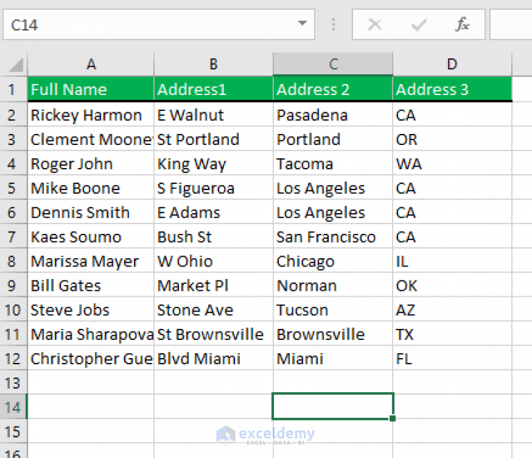Select the Rickey Harmon cell
532x458 pixels.
[91, 114]
